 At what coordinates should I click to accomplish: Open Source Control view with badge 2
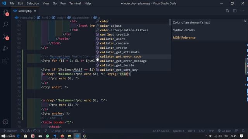pos(5,37)
